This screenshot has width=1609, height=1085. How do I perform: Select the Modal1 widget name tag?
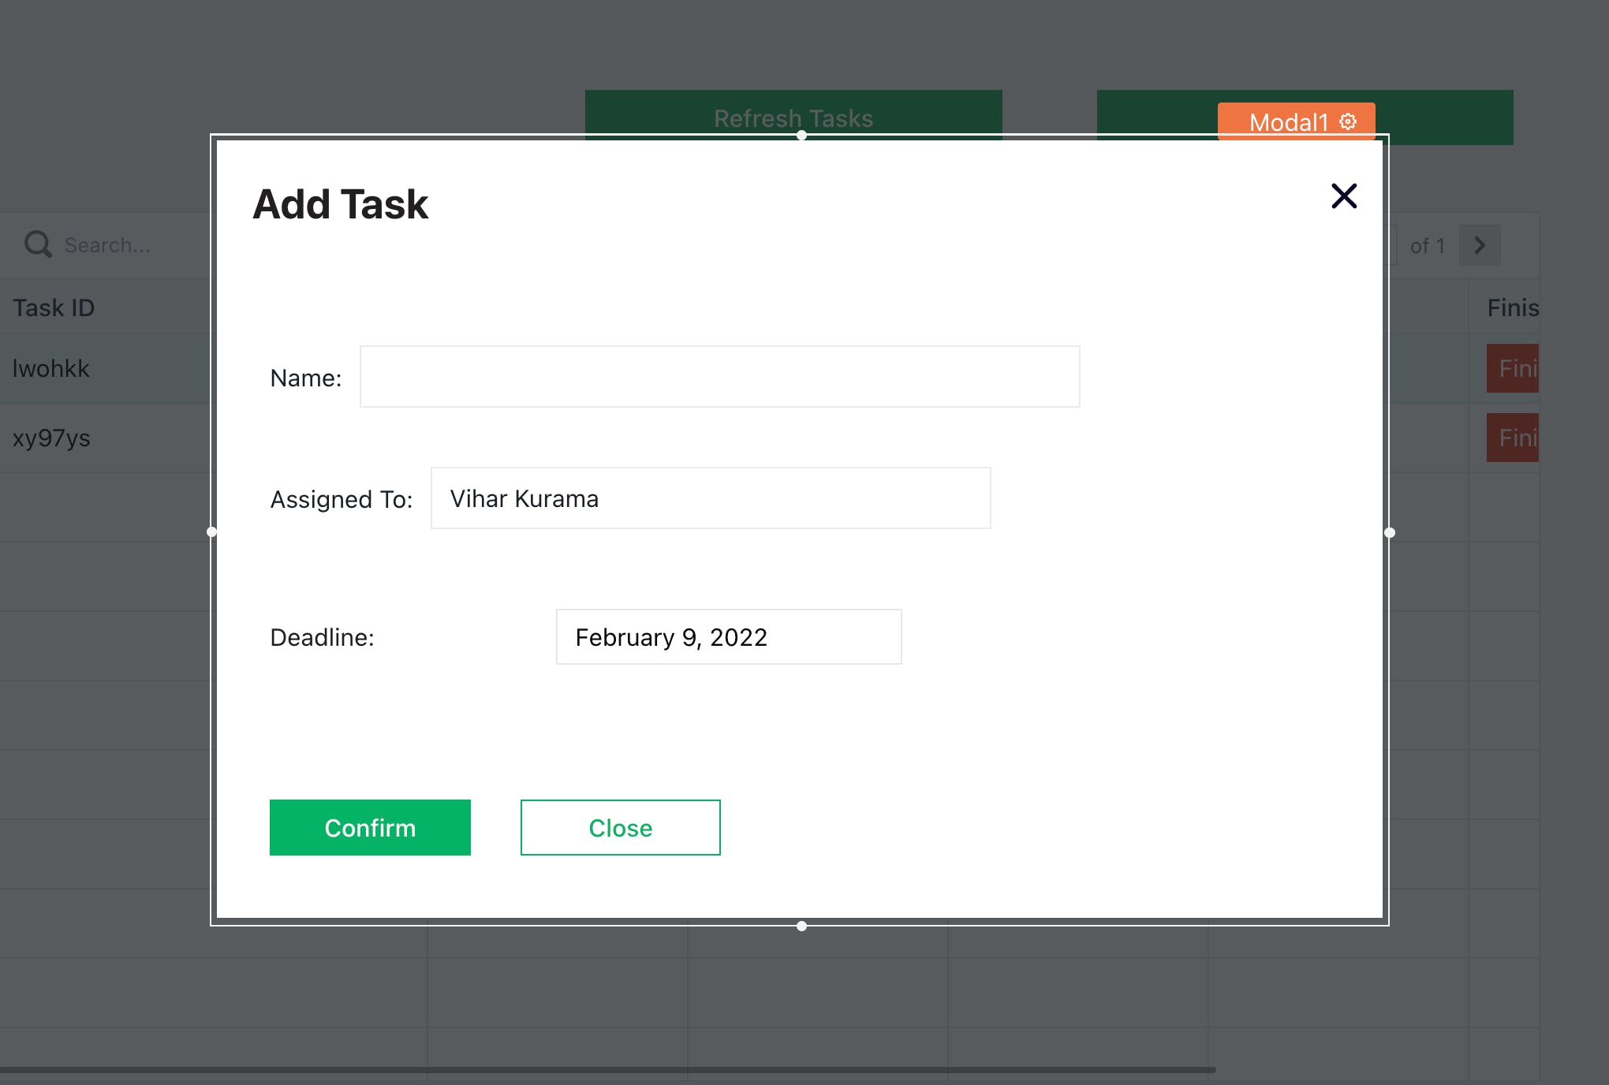click(1288, 122)
